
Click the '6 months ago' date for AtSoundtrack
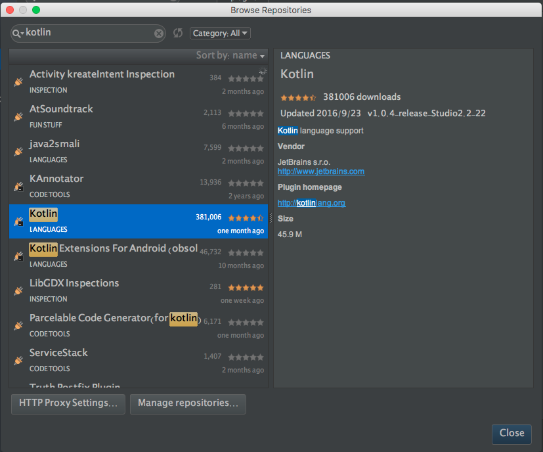pos(243,126)
